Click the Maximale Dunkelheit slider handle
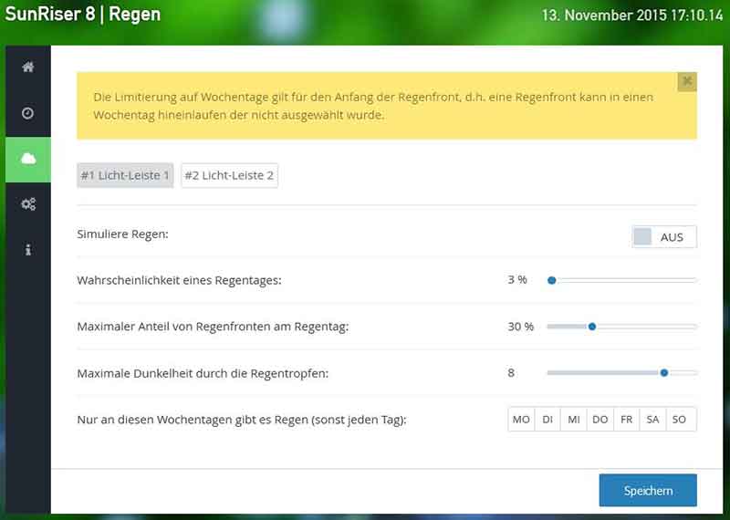This screenshot has height=520, width=730. (x=664, y=373)
